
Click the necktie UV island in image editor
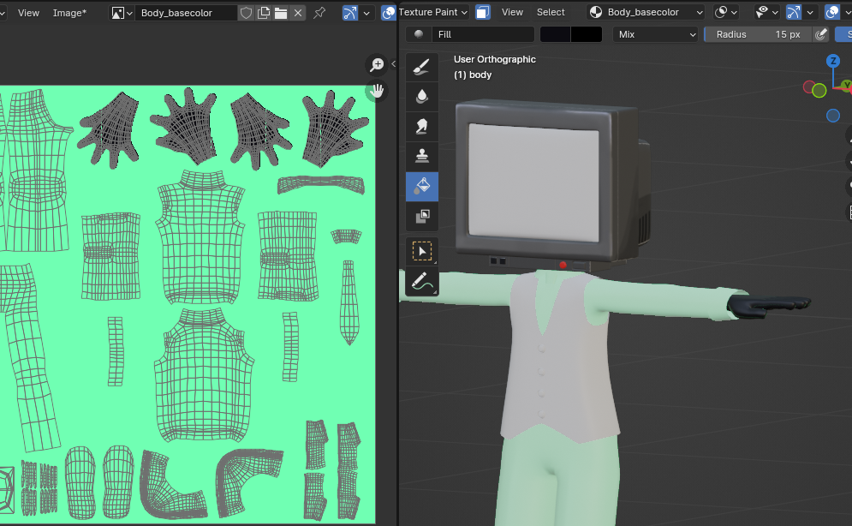coord(349,302)
